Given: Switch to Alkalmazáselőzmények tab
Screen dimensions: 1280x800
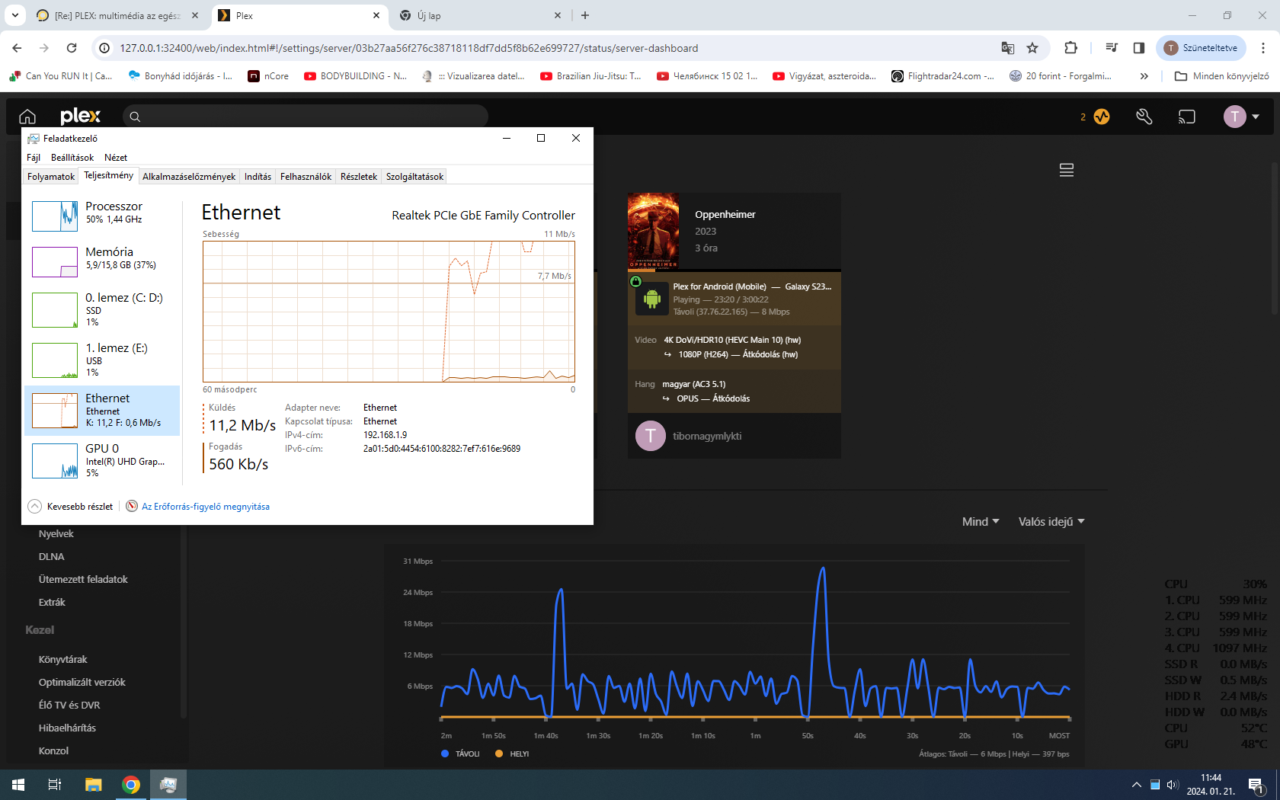Looking at the screenshot, I should click(x=189, y=177).
